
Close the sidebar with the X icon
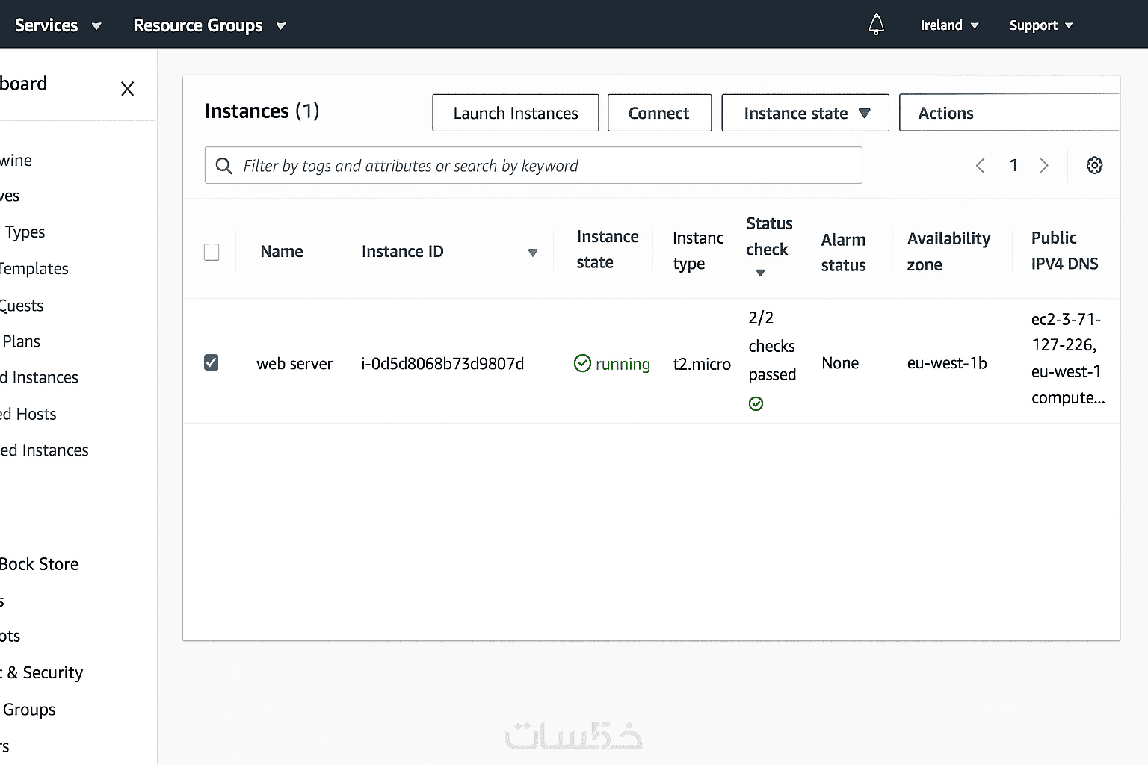click(x=128, y=89)
